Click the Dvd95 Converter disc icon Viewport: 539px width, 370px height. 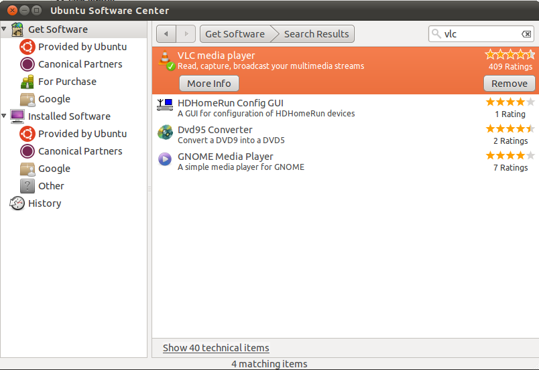[165, 132]
